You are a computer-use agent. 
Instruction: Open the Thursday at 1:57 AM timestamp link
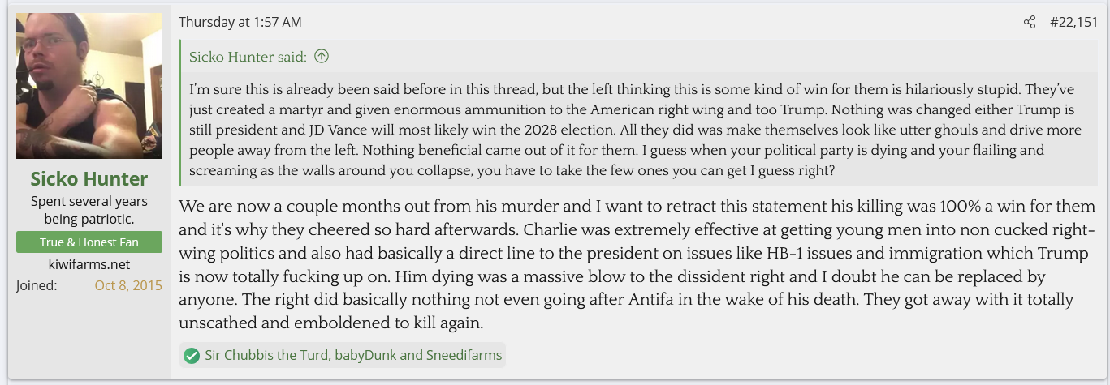pos(240,23)
